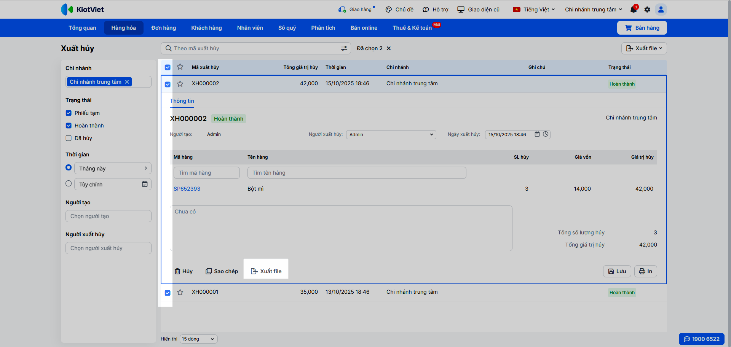Click Chưa có note textarea
The height and width of the screenshot is (347, 731).
(341, 228)
